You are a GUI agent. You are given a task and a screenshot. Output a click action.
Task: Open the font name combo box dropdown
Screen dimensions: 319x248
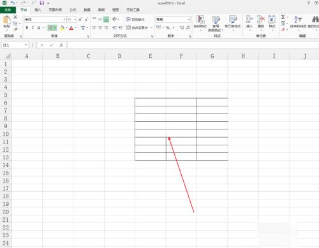[64, 20]
